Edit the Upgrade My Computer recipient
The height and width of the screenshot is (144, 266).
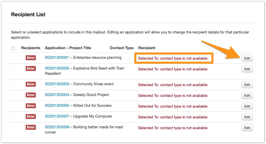pos(247,117)
